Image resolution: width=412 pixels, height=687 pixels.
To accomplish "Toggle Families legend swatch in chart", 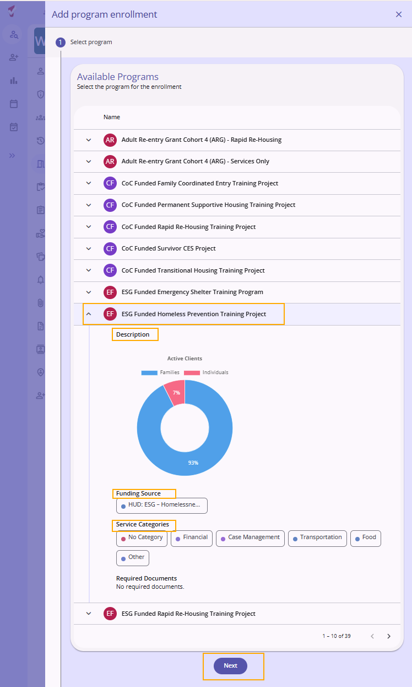I will tap(149, 372).
